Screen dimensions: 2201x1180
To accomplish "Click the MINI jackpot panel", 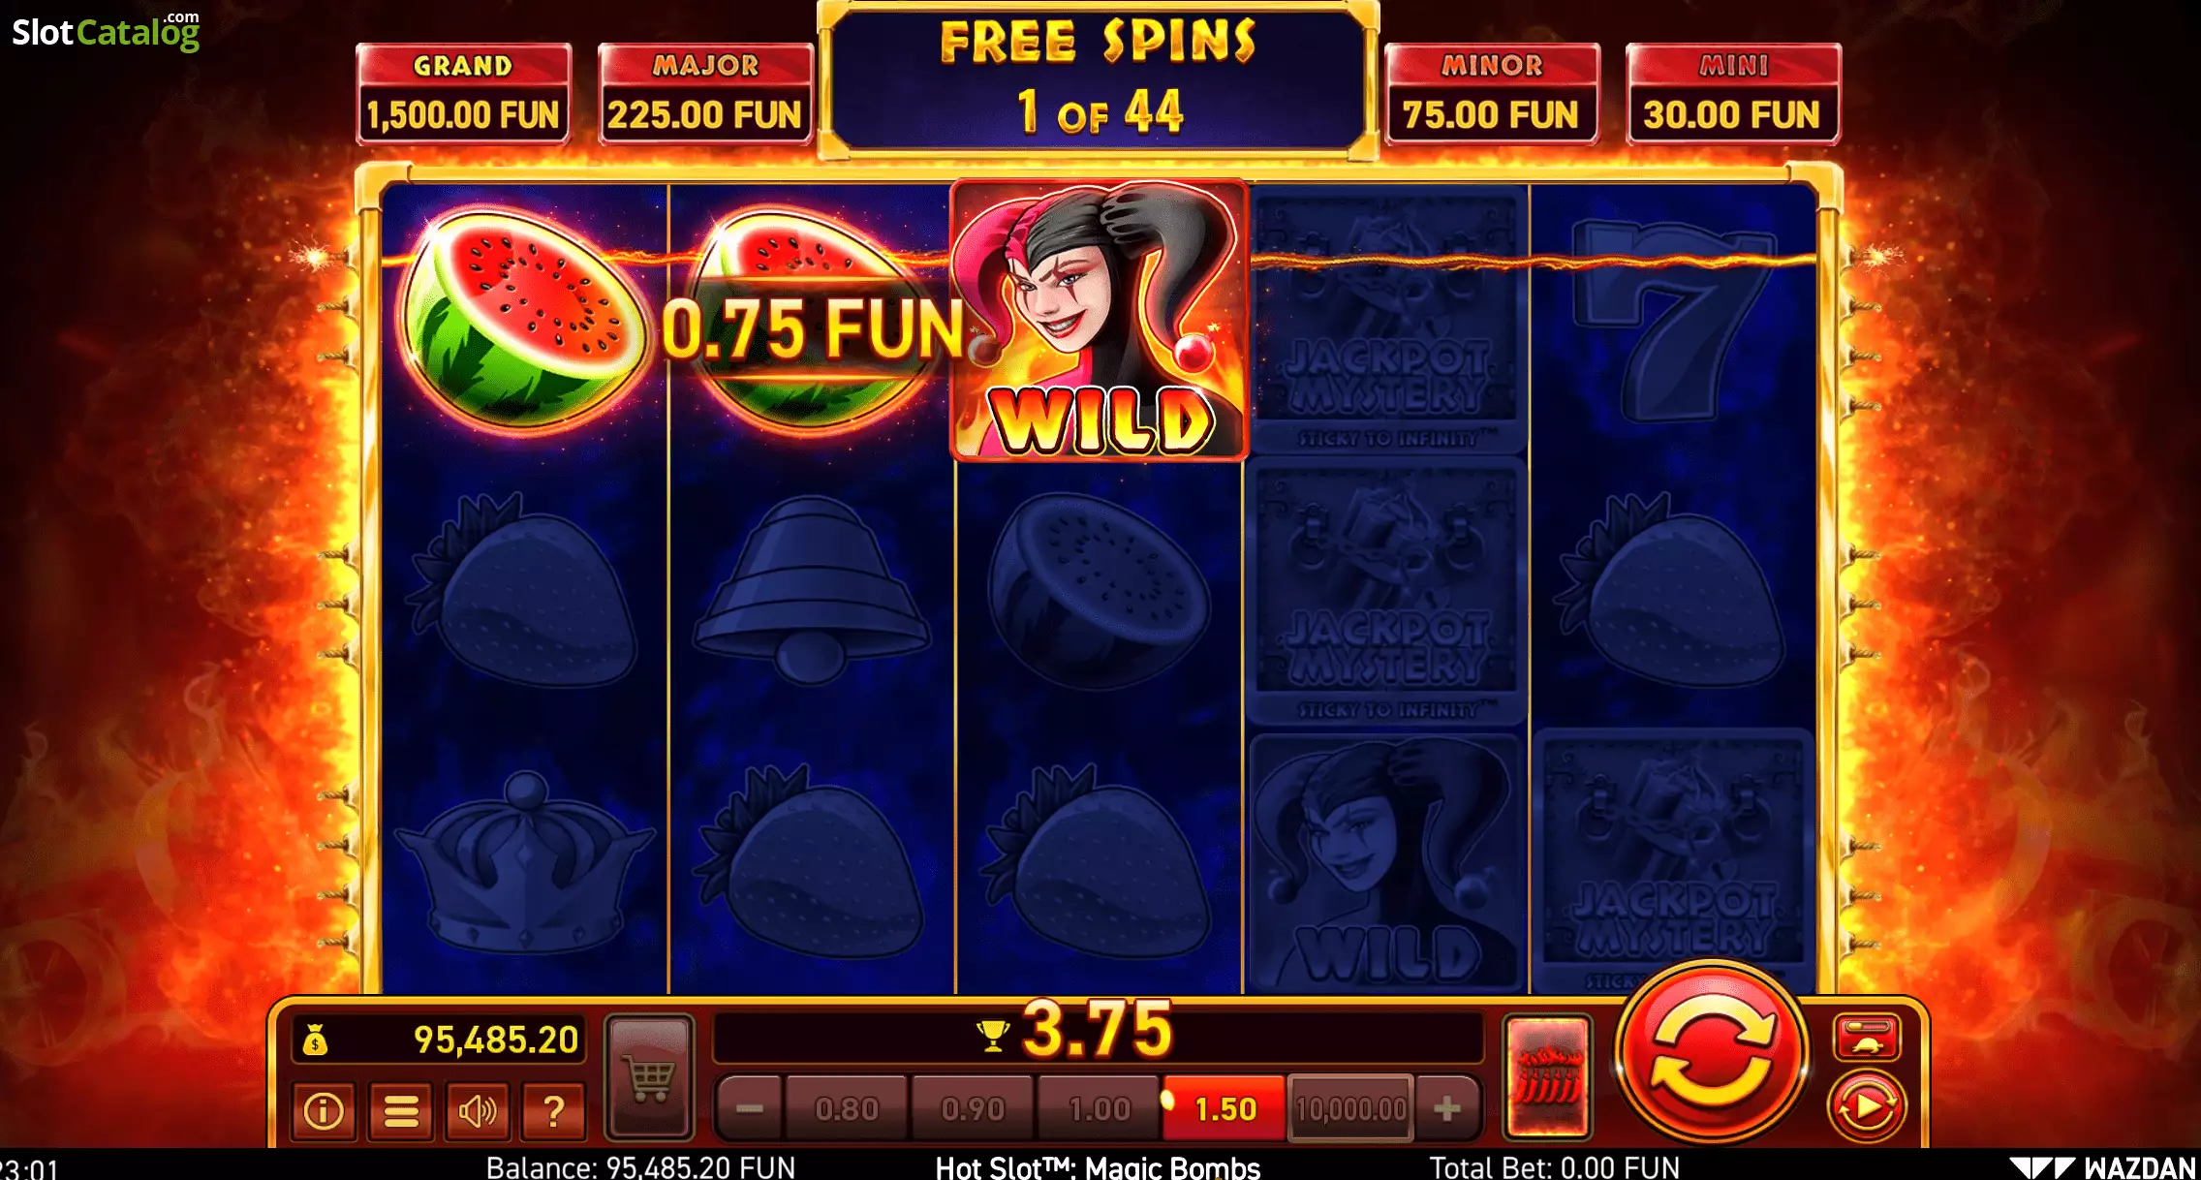I will coord(1733,94).
